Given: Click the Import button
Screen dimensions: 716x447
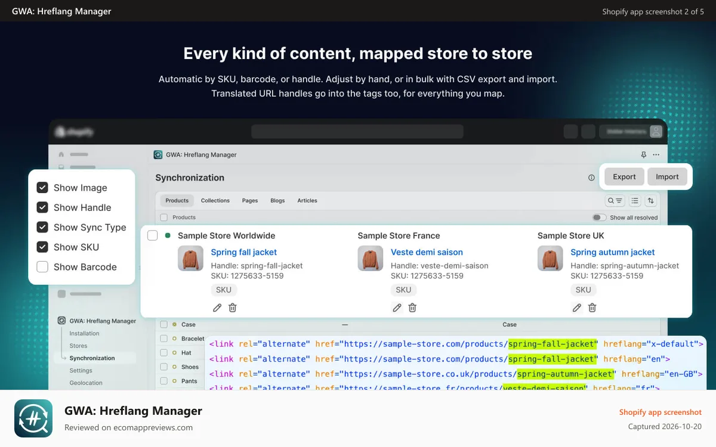Looking at the screenshot, I should tap(667, 176).
